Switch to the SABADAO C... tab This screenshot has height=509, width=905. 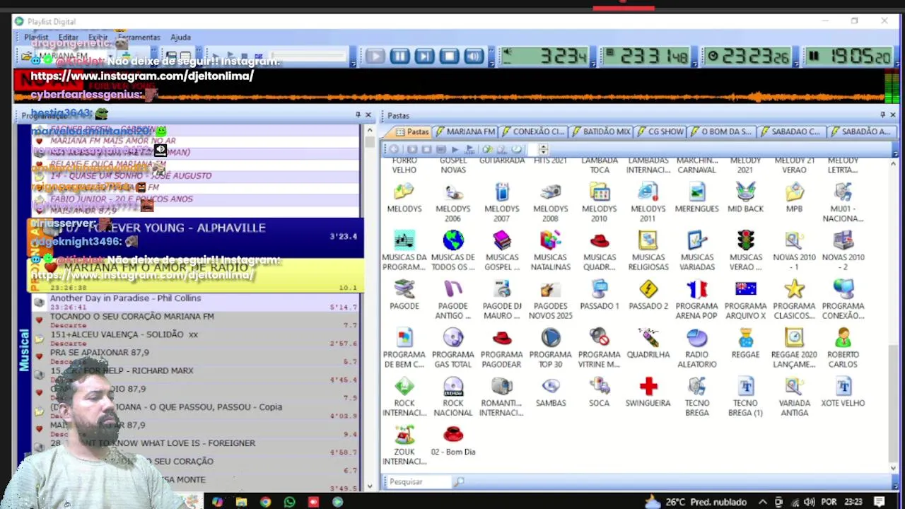(x=790, y=131)
